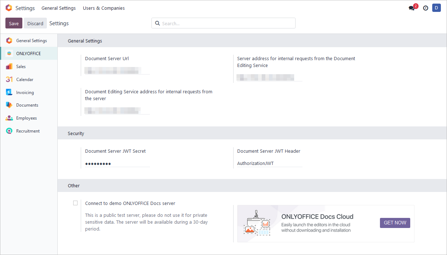Click GET NOW for ONLYOFFICE Docs Cloud
The width and height of the screenshot is (447, 255).
click(395, 223)
